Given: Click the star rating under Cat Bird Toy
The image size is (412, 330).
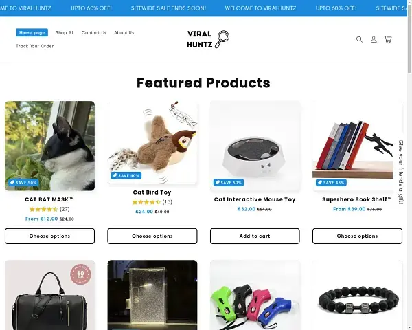Looking at the screenshot, I should [x=146, y=202].
